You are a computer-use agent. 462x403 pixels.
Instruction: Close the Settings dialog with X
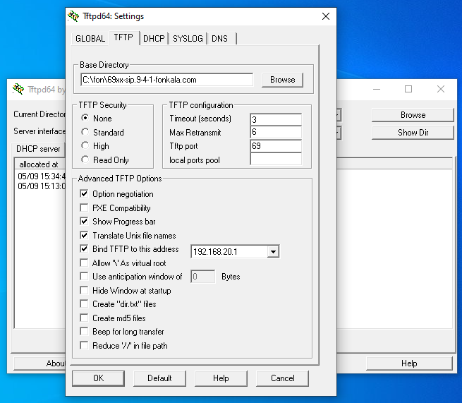325,16
